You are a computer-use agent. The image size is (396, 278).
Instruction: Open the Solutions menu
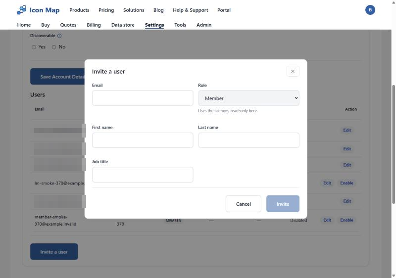(x=134, y=10)
